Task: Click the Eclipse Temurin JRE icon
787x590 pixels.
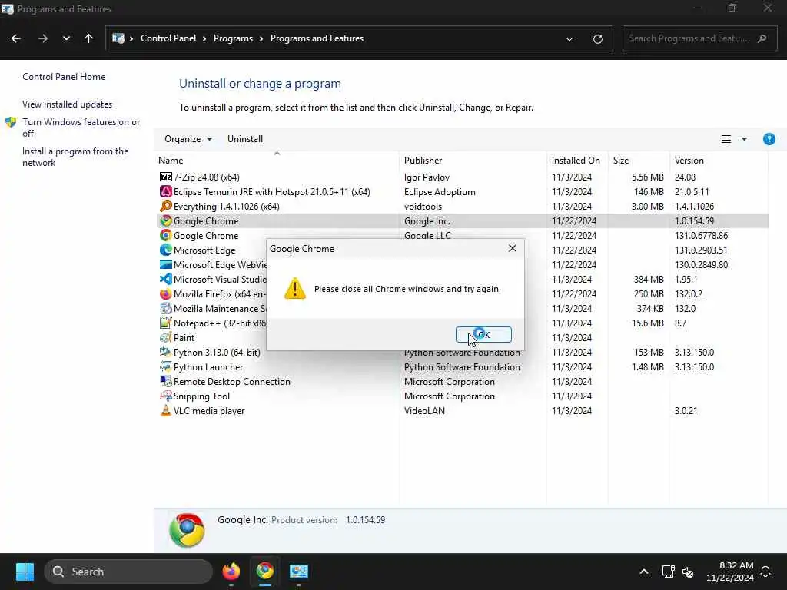Action: point(166,191)
